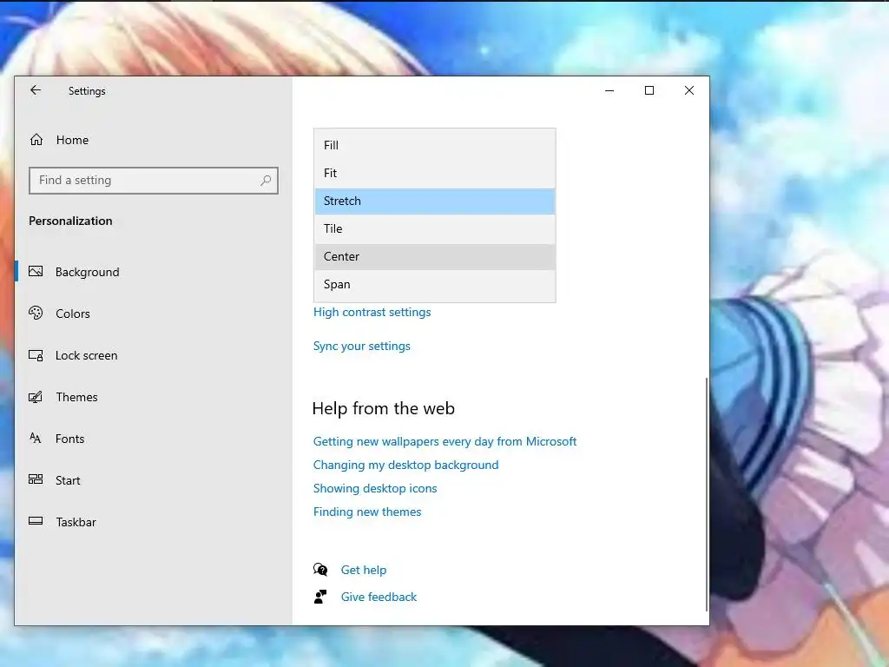Open the Background settings section
The width and height of the screenshot is (889, 667).
point(153,272)
